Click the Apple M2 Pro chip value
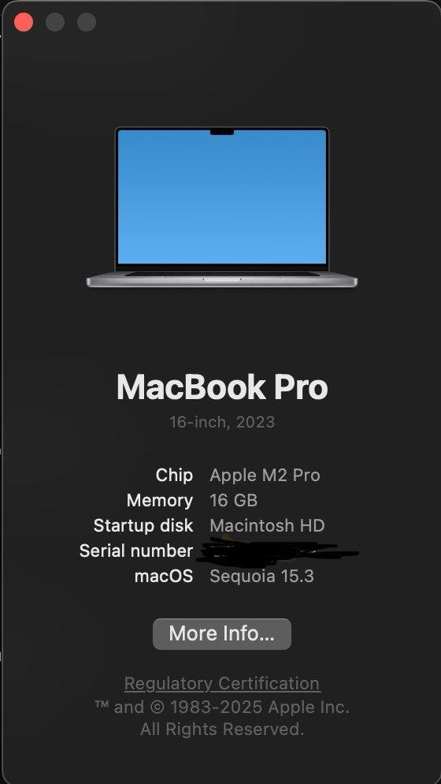The height and width of the screenshot is (784, 441). 265,475
